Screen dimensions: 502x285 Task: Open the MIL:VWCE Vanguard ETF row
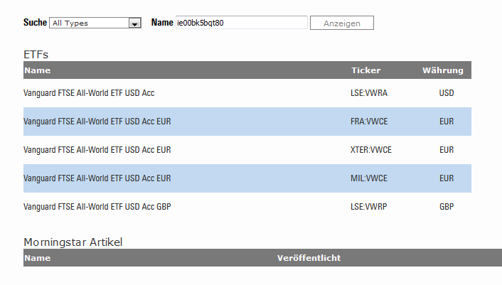pos(97,178)
